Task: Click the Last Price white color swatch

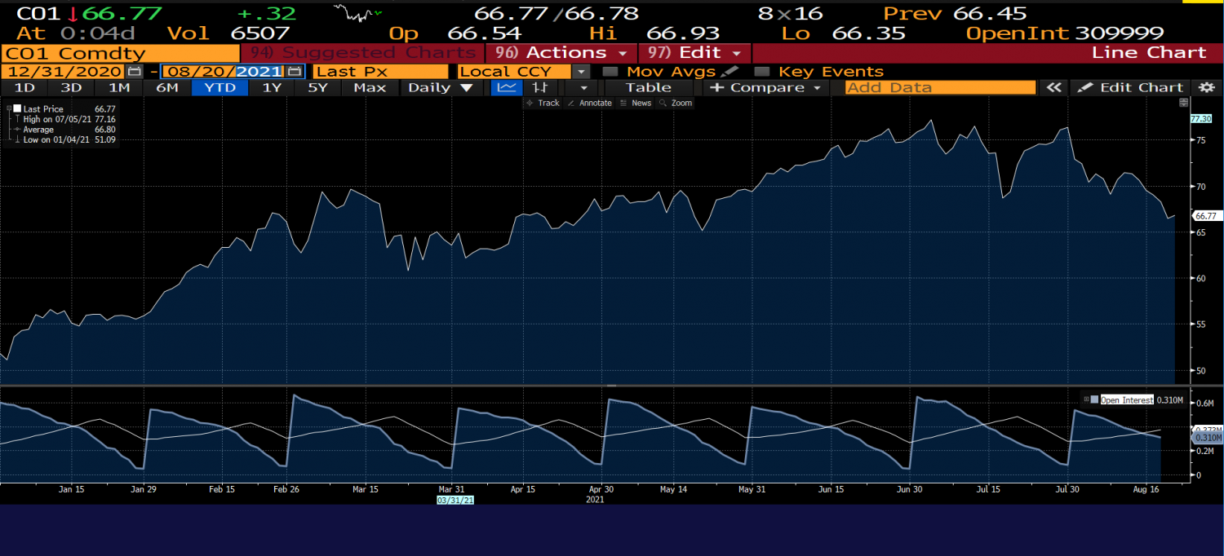Action: tap(17, 108)
